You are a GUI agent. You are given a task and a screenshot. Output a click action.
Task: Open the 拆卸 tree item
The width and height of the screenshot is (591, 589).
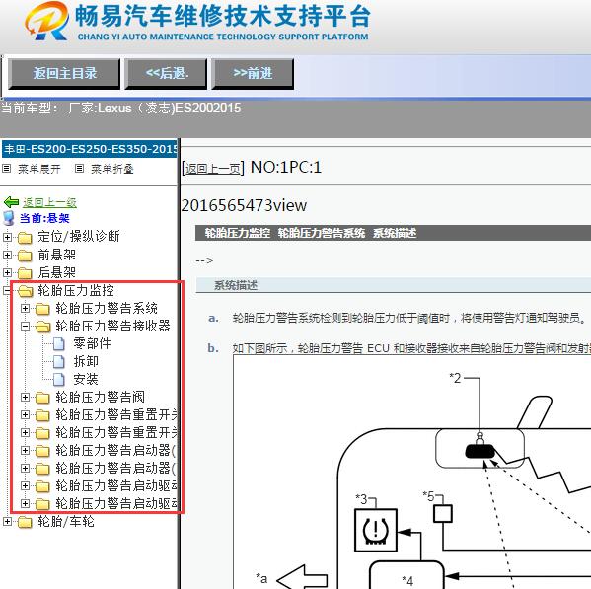click(86, 361)
